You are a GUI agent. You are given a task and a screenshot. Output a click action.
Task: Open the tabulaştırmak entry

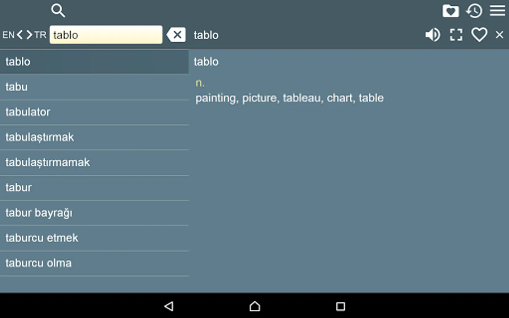(x=94, y=137)
